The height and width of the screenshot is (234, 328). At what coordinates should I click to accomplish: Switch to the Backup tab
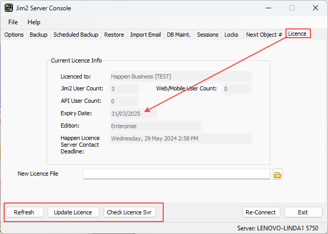pyautogui.click(x=38, y=35)
